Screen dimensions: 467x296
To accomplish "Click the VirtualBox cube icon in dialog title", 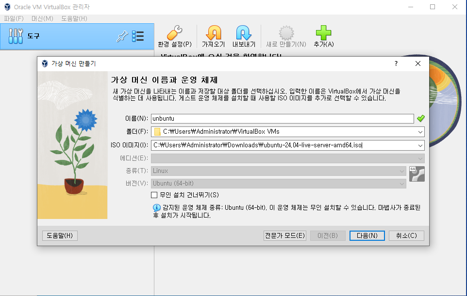I will click(45, 63).
